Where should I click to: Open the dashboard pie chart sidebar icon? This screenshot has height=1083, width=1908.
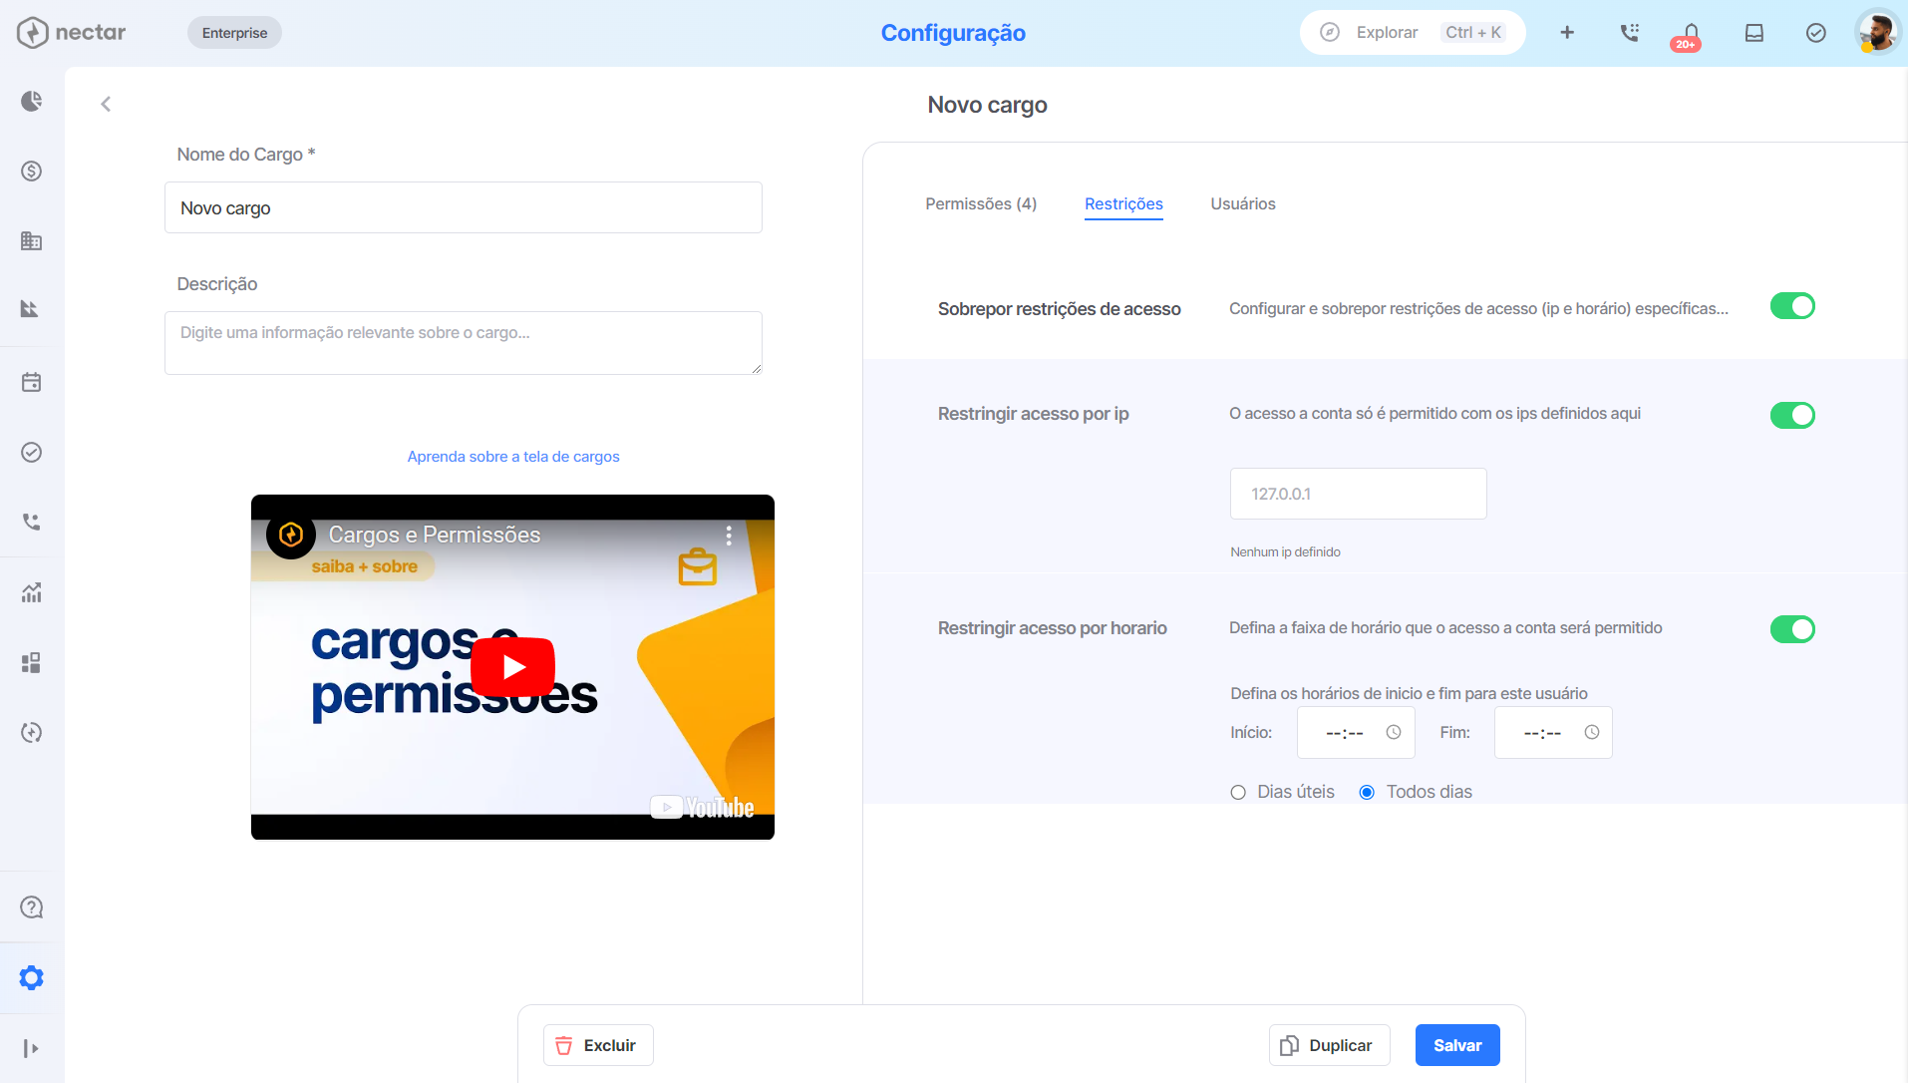(32, 101)
